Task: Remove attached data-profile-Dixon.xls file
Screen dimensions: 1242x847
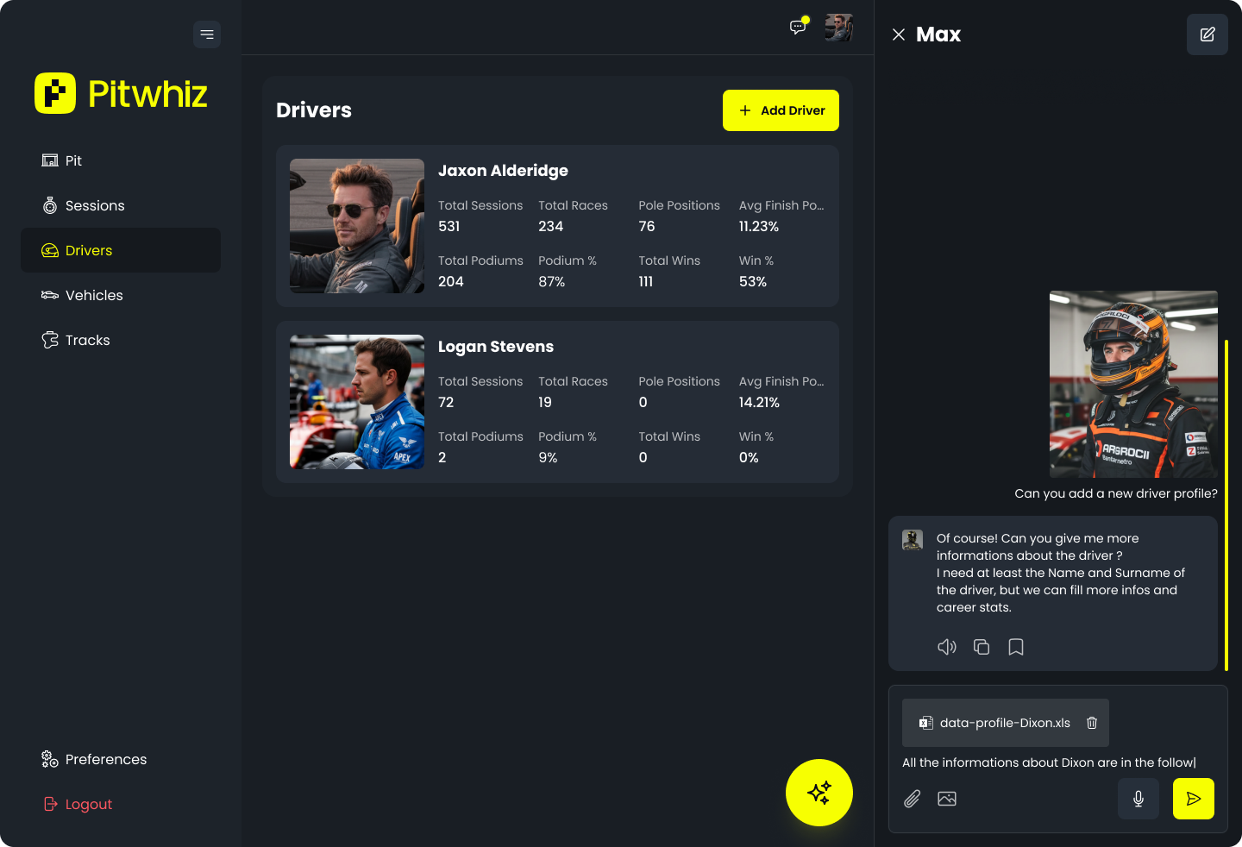Action: (x=1092, y=723)
